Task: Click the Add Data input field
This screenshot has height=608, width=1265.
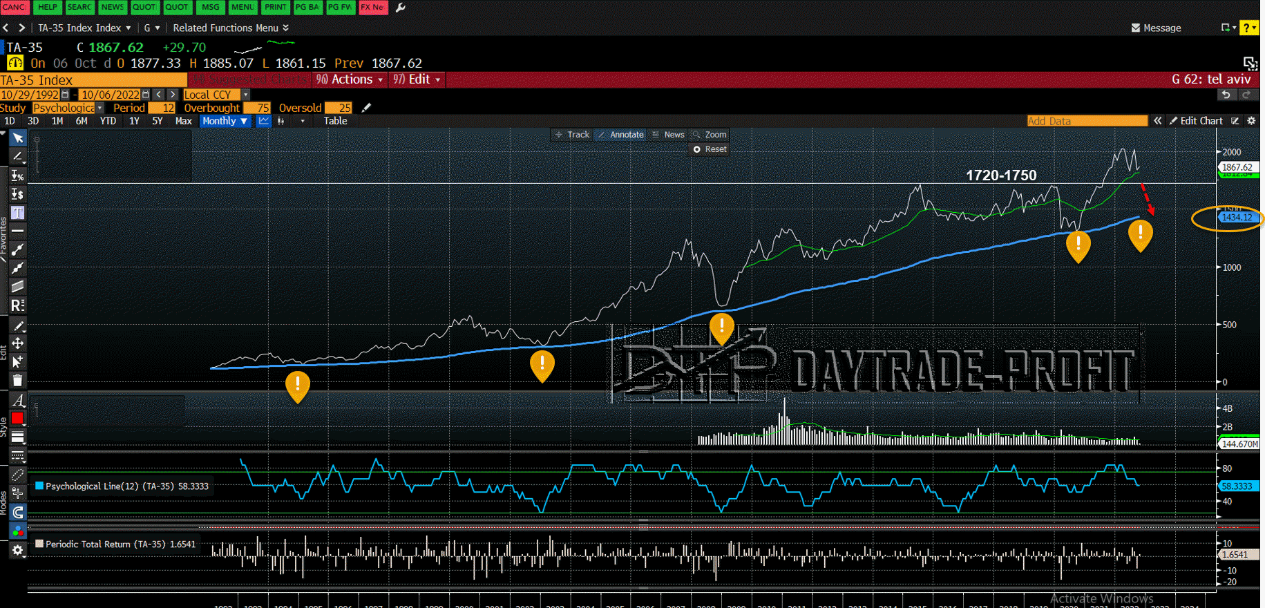Action: pyautogui.click(x=1087, y=121)
